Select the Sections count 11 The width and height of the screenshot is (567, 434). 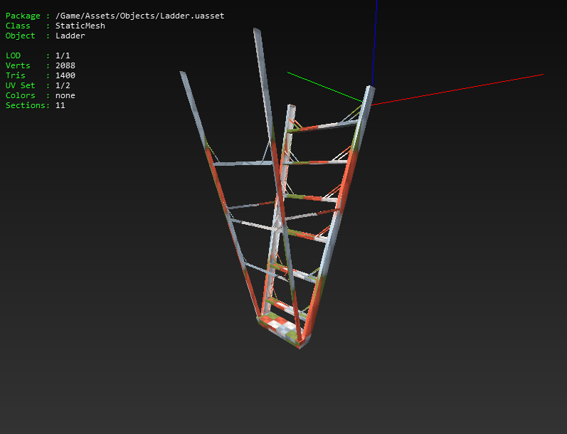60,105
